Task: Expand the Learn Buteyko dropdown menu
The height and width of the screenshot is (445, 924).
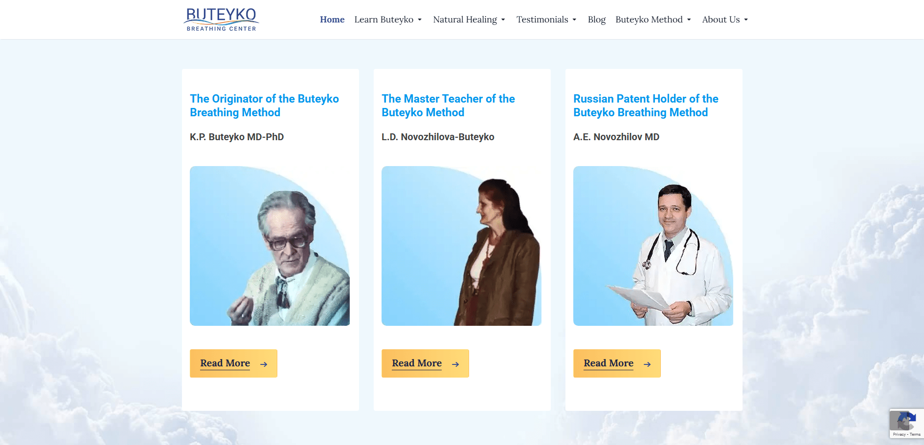Action: click(388, 20)
